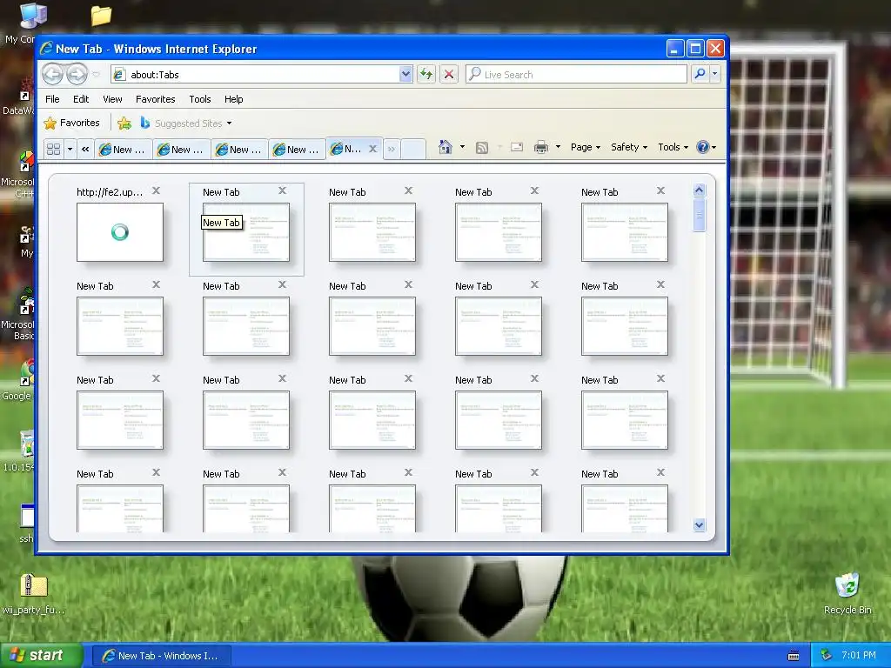Click the Feeds RSS icon
This screenshot has width=891, height=668.
click(482, 148)
